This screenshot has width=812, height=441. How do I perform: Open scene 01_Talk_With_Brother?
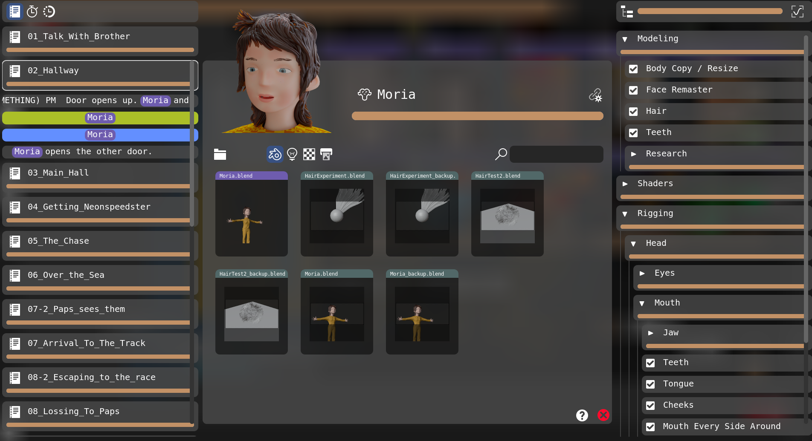coord(100,41)
